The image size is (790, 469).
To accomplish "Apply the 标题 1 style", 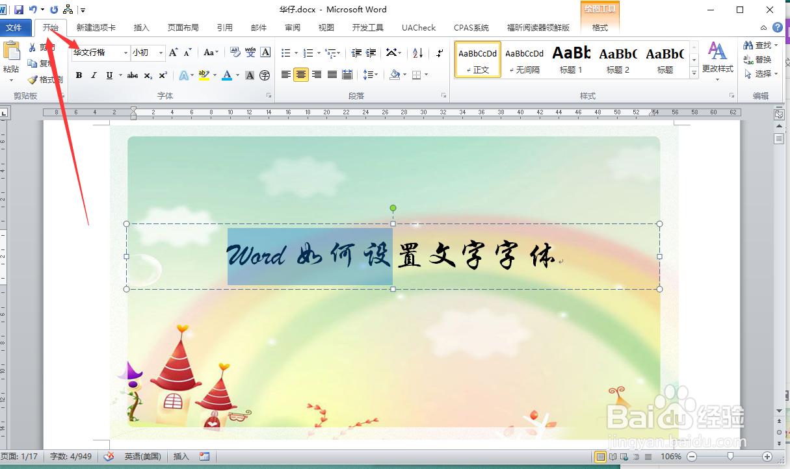I will coord(570,59).
